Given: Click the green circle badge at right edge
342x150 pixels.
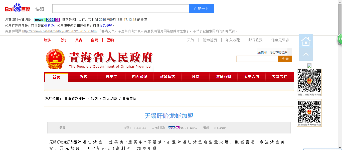Looking at the screenshot, I should pyautogui.click(x=340, y=39).
